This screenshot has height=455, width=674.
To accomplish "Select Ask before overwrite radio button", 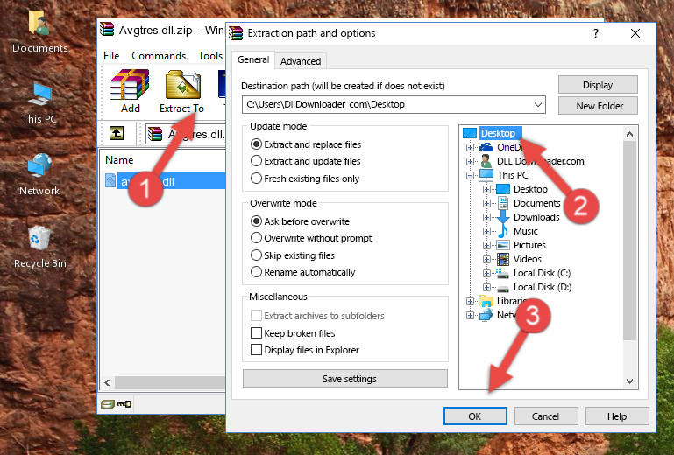I will (x=256, y=221).
